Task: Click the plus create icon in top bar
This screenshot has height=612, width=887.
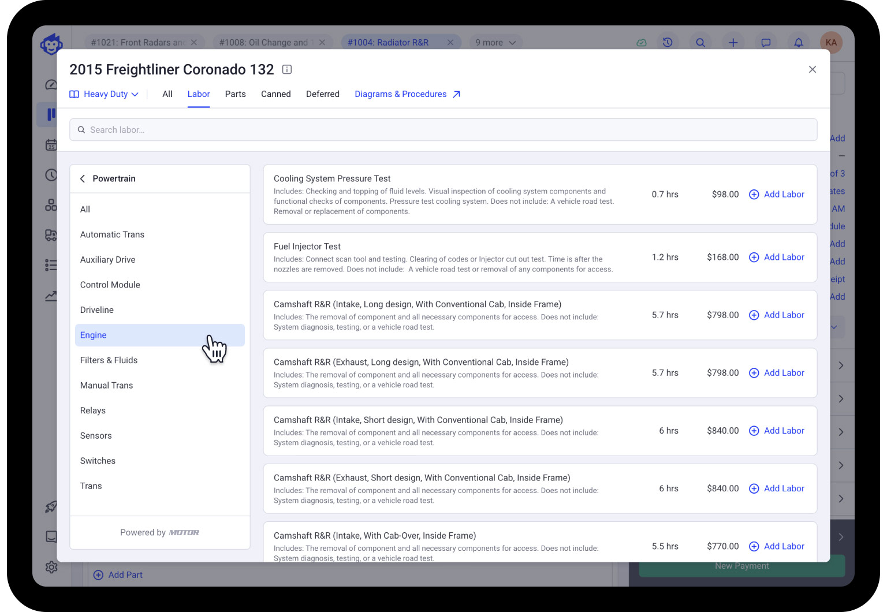Action: pos(733,43)
